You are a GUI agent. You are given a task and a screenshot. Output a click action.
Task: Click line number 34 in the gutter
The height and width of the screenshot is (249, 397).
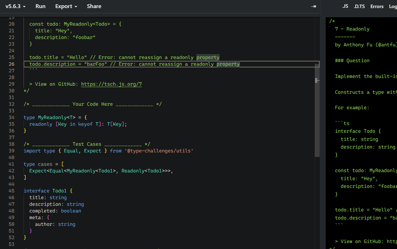point(12,117)
